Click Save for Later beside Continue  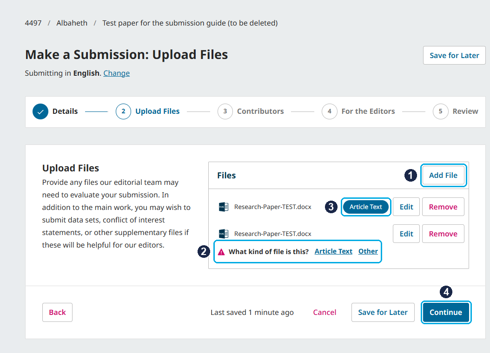[x=383, y=313]
